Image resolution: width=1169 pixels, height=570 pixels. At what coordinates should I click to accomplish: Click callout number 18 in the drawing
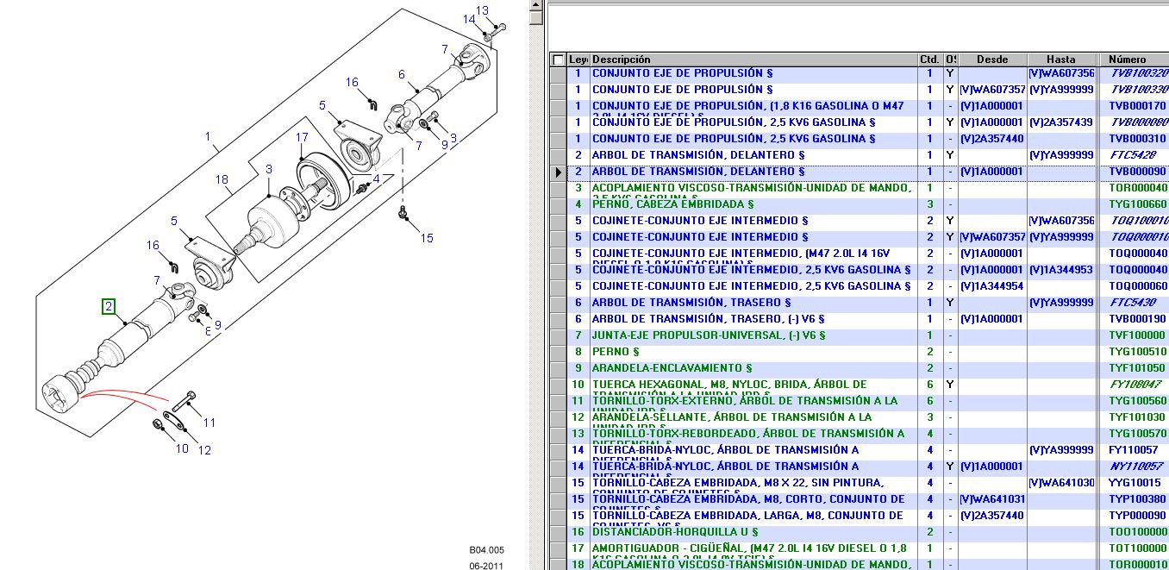(222, 179)
